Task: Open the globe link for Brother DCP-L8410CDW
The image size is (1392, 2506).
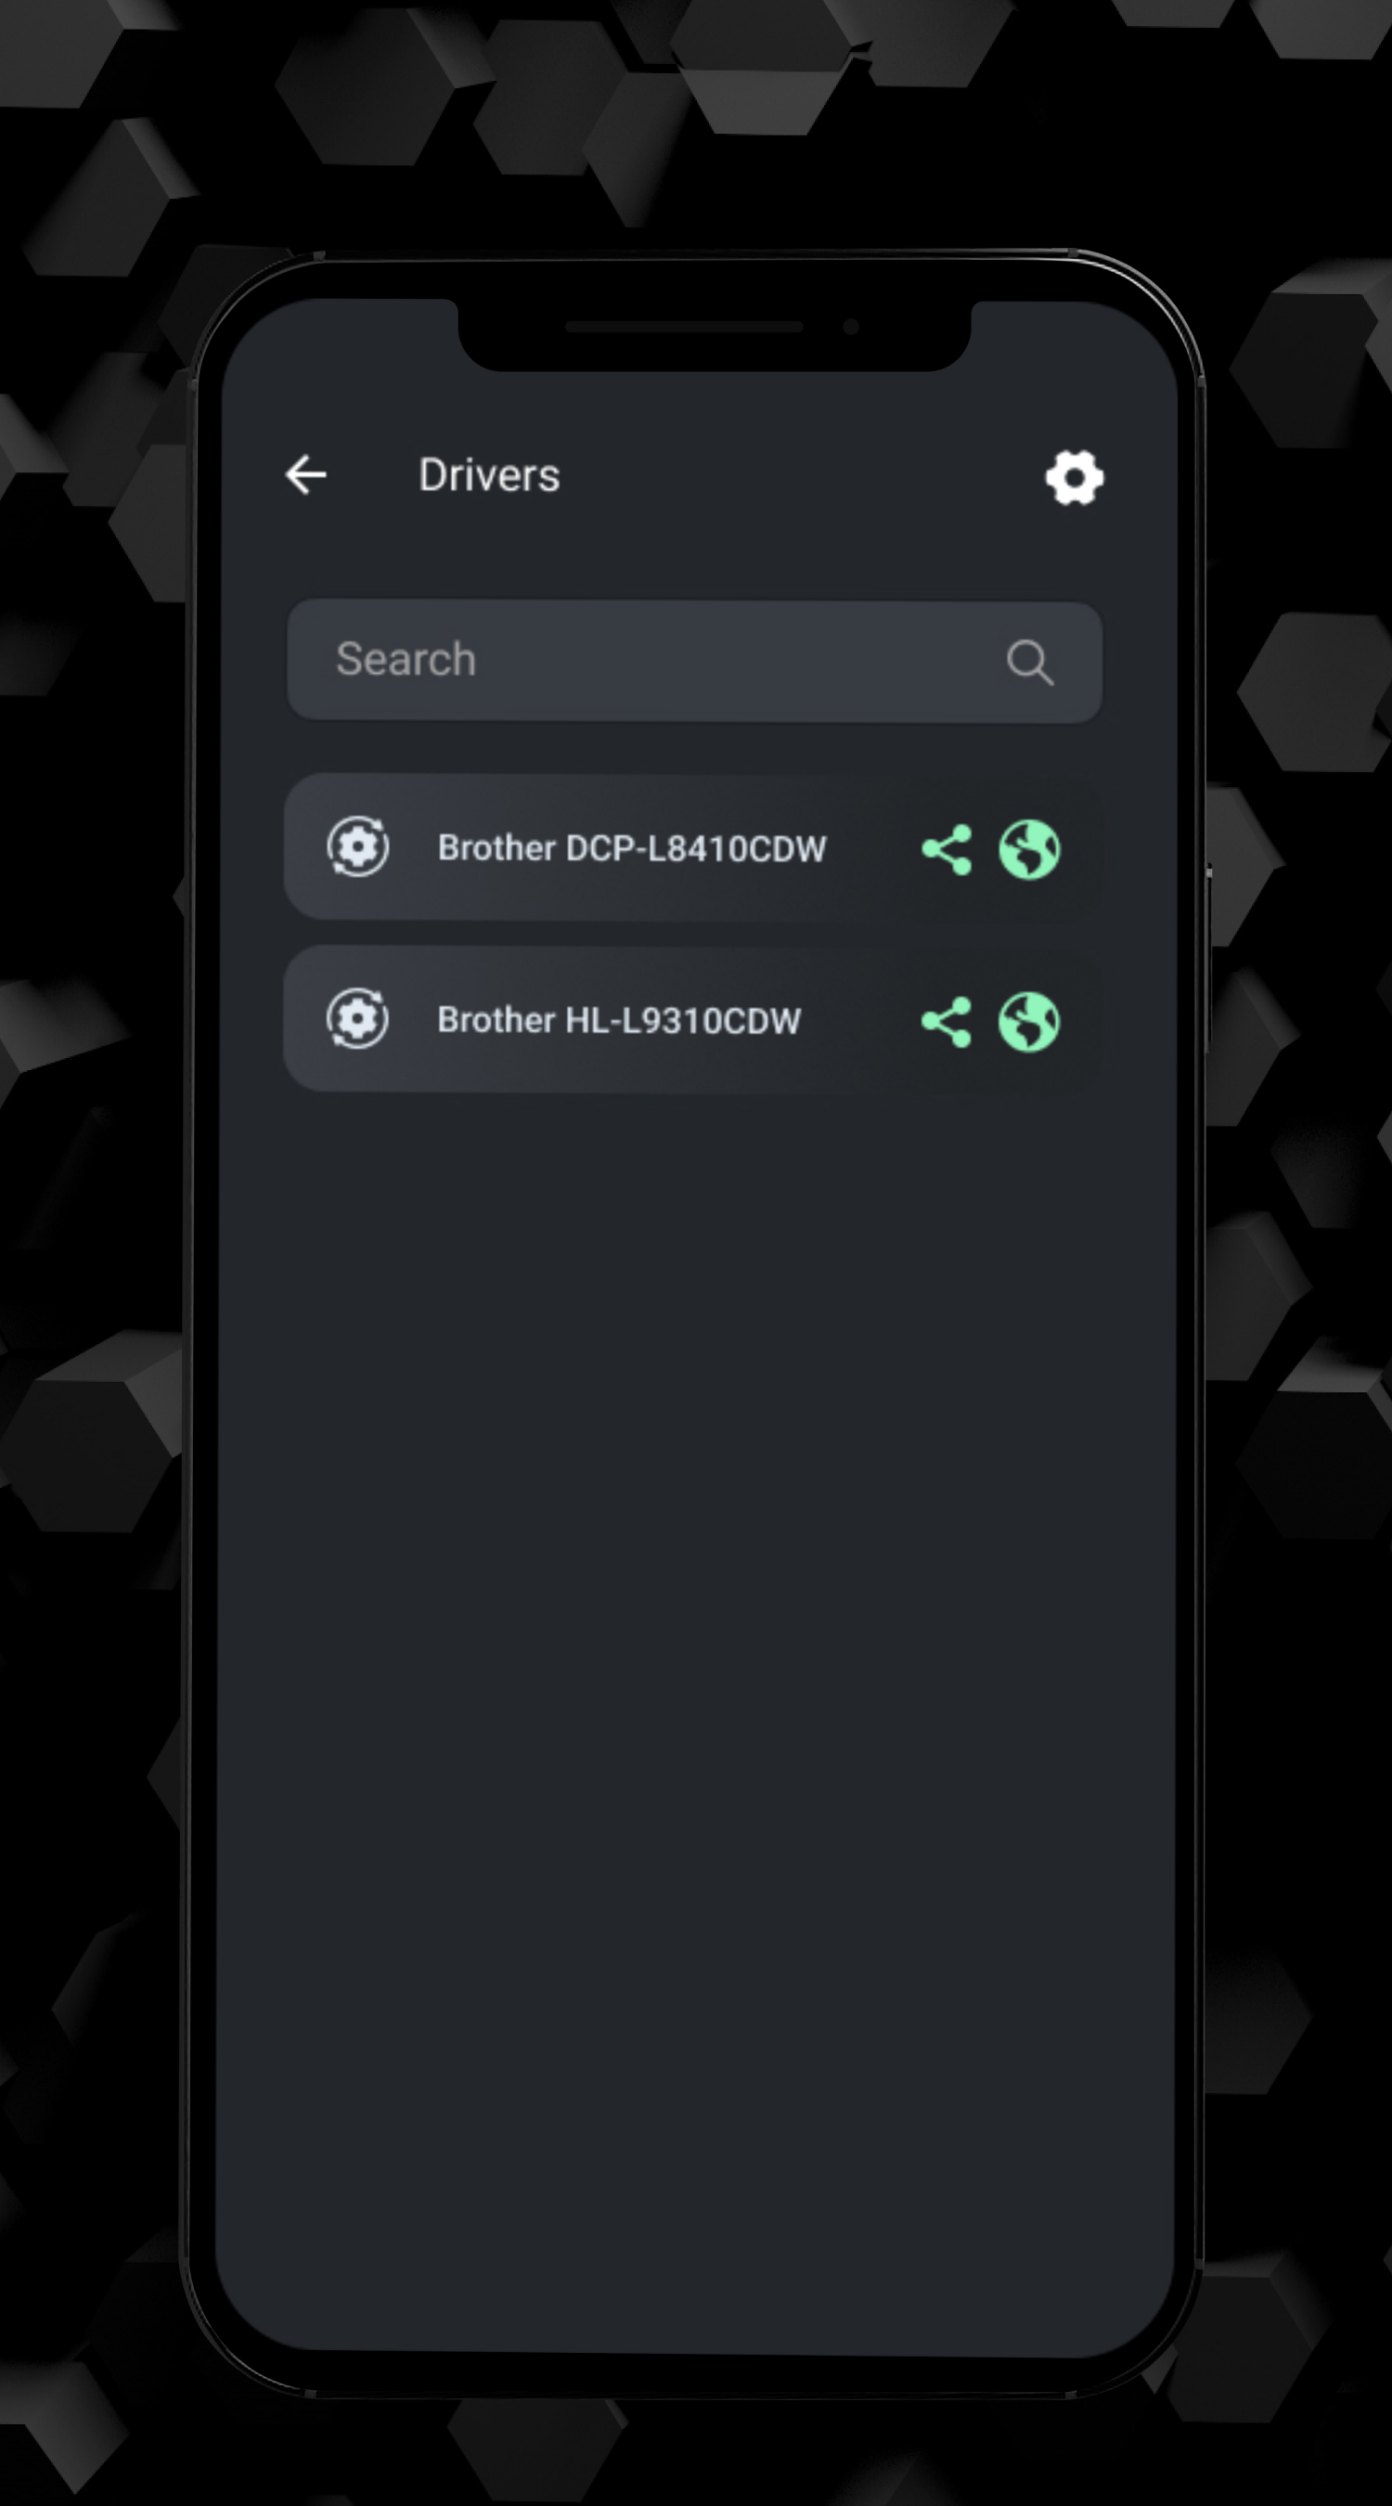Action: click(x=1029, y=849)
